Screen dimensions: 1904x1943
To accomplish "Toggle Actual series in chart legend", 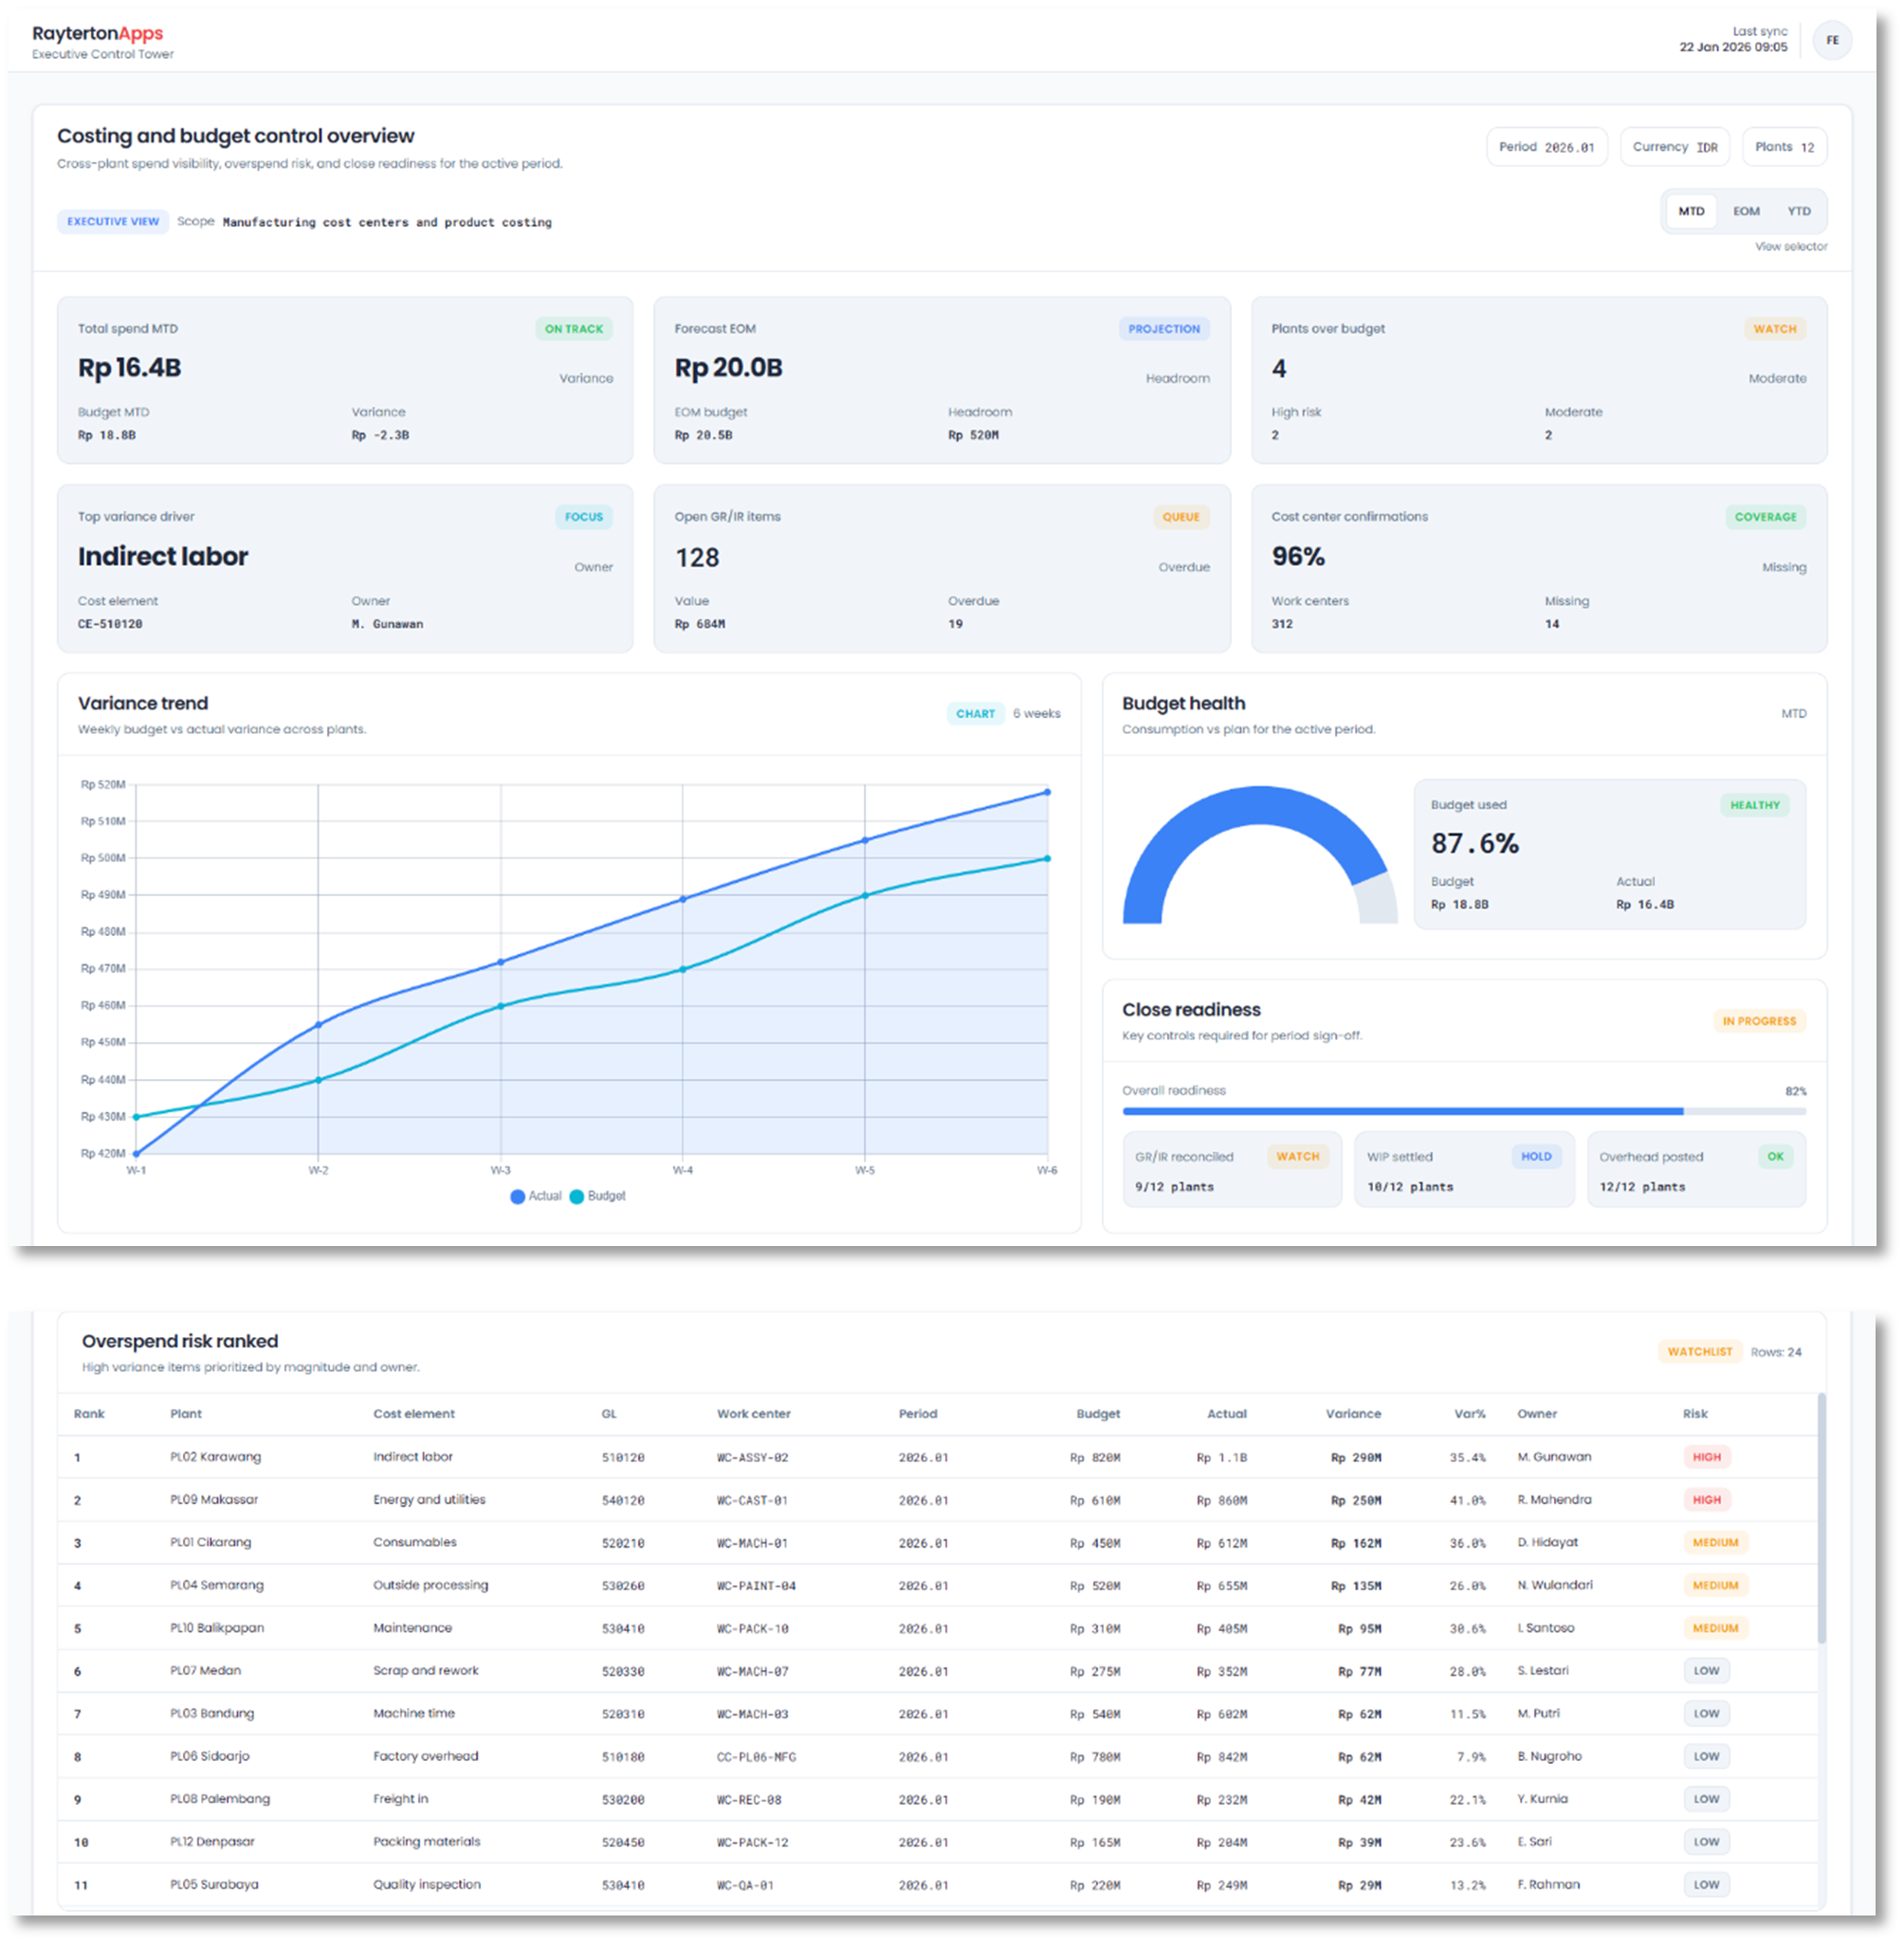I will tap(536, 1196).
